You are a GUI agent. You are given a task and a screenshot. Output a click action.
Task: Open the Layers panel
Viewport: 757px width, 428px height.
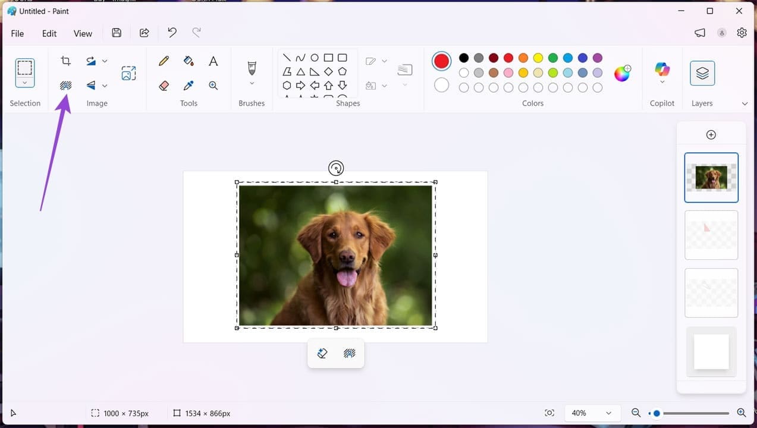pos(702,73)
